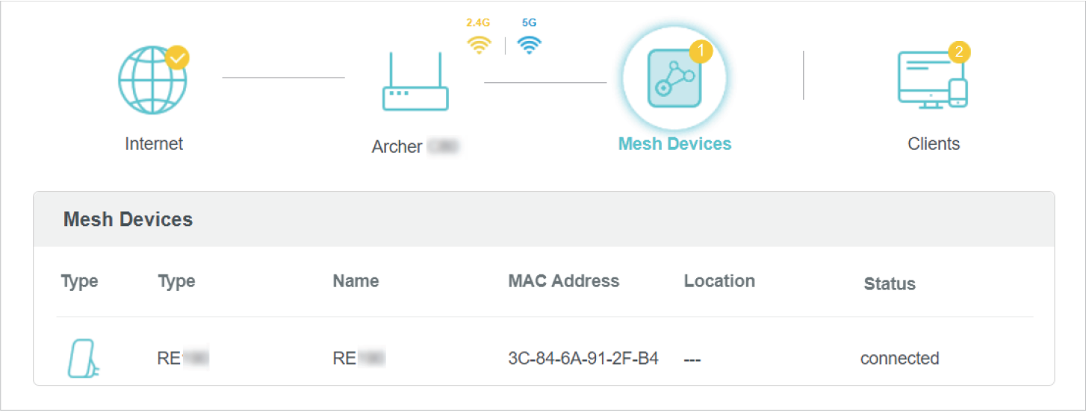Image resolution: width=1086 pixels, height=411 pixels.
Task: Click the Name column header
Action: [356, 281]
